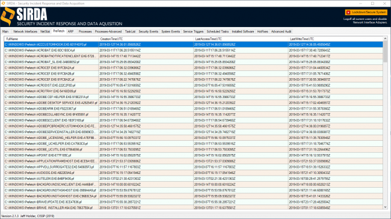This screenshot has height=219, width=391.
Task: Open the NetStat tab
Action: (x=45, y=31)
